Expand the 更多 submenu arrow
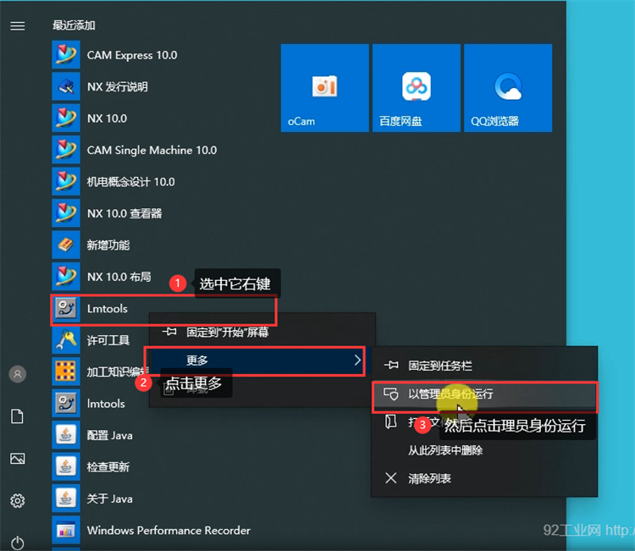635x551 pixels. pos(357,360)
